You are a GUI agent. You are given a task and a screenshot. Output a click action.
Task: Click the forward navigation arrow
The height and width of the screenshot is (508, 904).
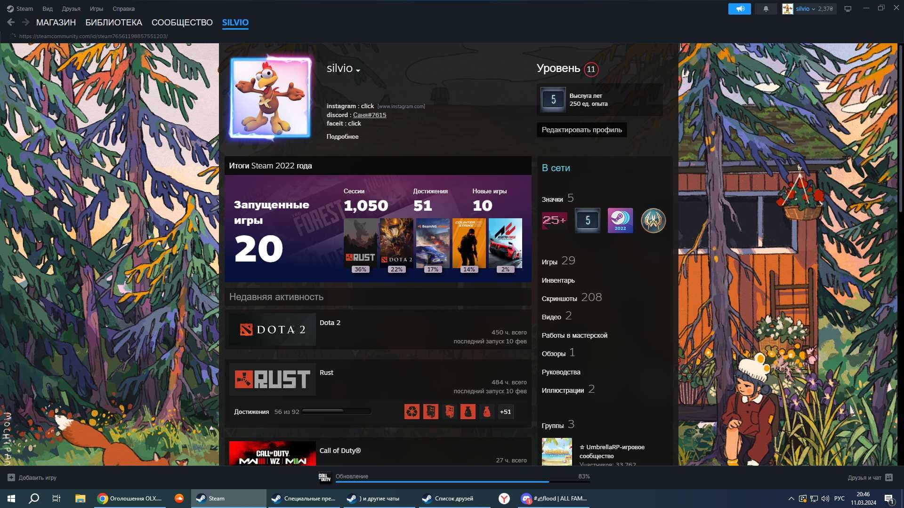(26, 22)
